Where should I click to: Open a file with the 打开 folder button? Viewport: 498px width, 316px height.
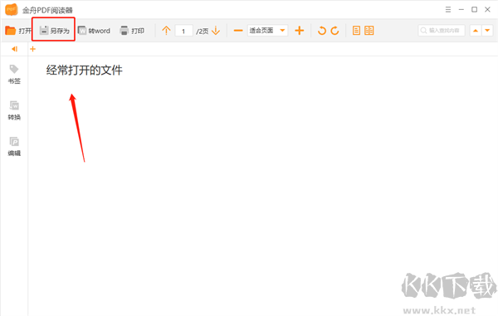click(x=18, y=31)
